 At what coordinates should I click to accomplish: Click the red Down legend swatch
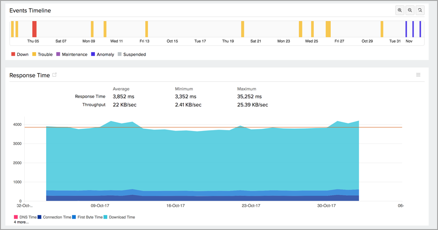tap(13, 54)
